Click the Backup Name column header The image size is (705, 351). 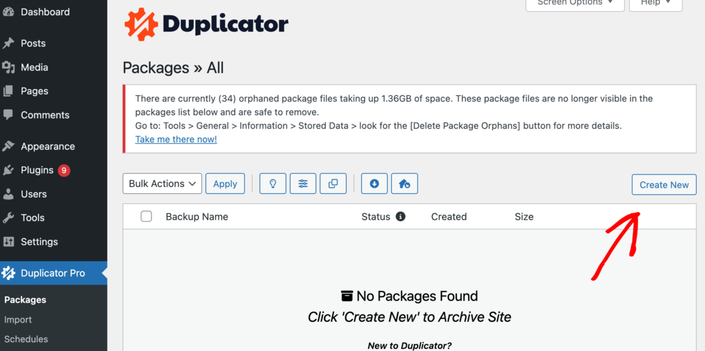pos(196,217)
